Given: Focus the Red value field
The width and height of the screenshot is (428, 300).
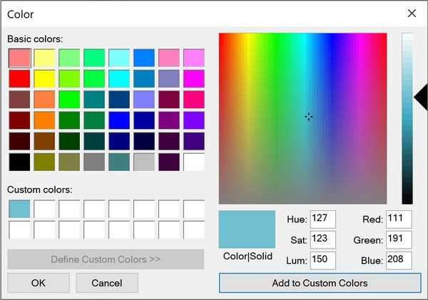Looking at the screenshot, I should (x=399, y=219).
